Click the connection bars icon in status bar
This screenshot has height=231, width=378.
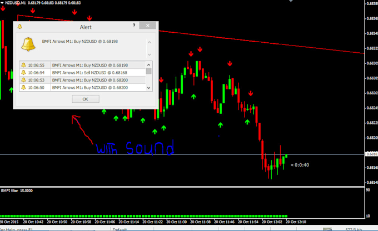click(327, 229)
